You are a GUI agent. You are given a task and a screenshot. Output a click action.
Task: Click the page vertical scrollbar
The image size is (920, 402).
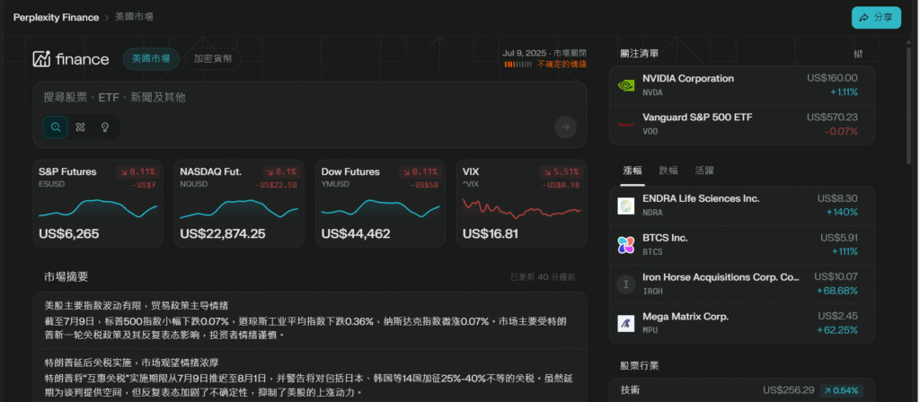(909, 106)
